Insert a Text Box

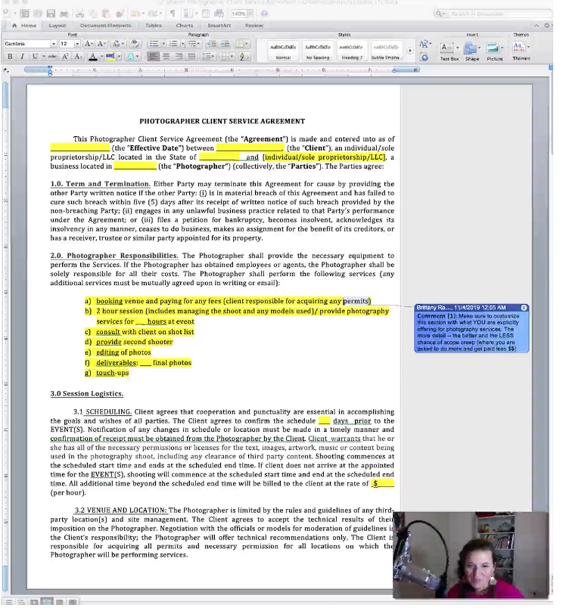(x=449, y=51)
